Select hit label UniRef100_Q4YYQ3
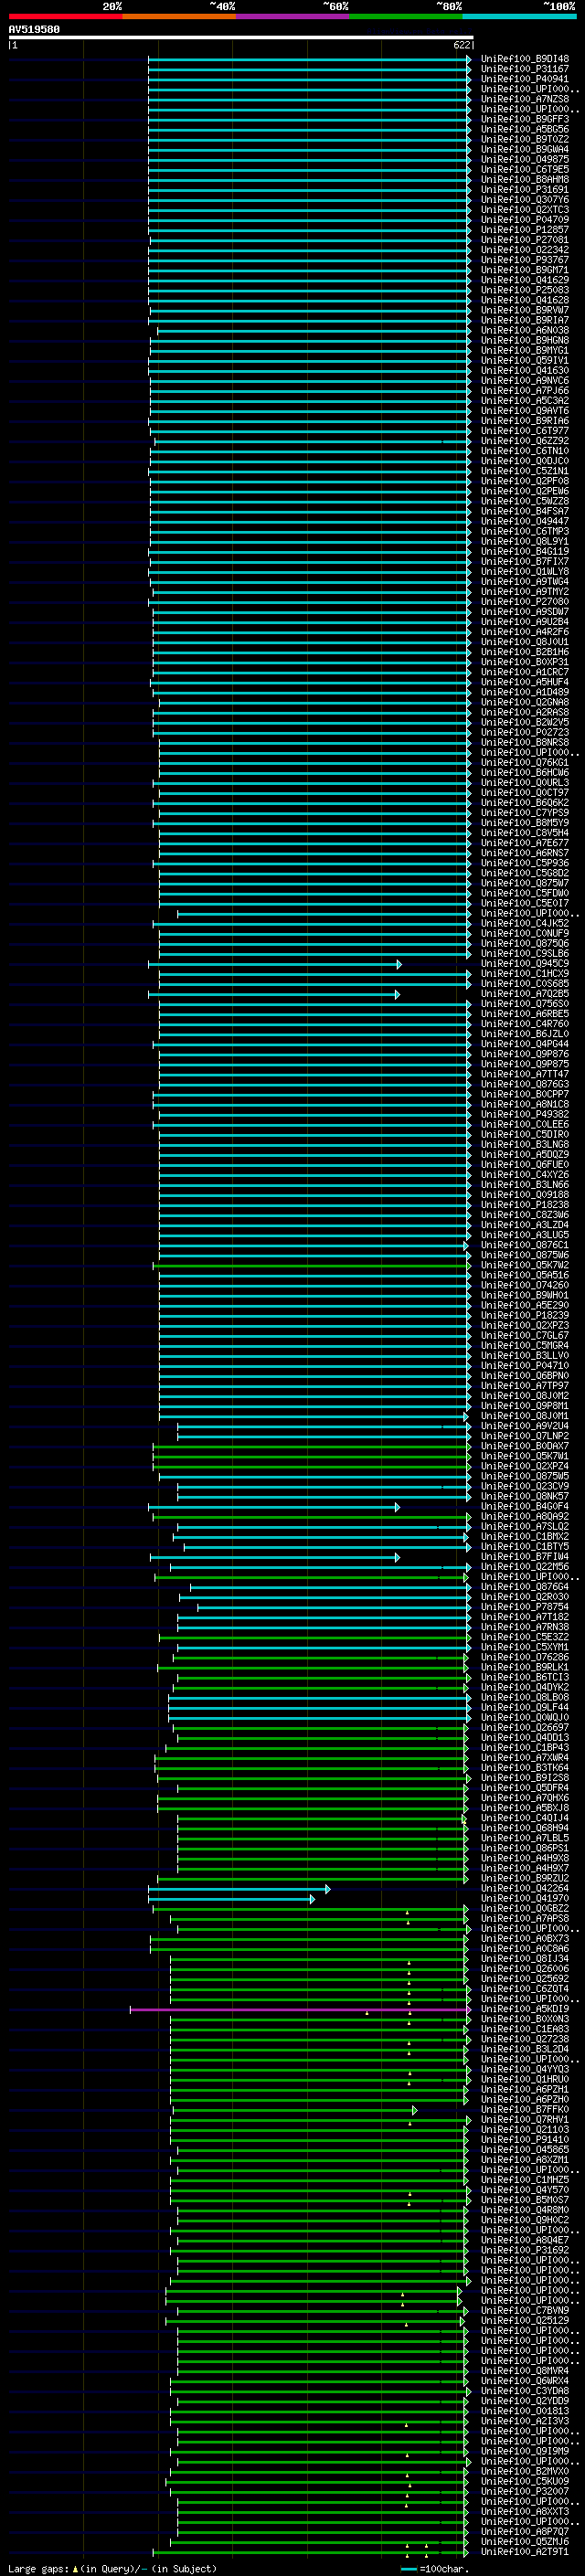Image resolution: width=585 pixels, height=2576 pixels. 525,2069
